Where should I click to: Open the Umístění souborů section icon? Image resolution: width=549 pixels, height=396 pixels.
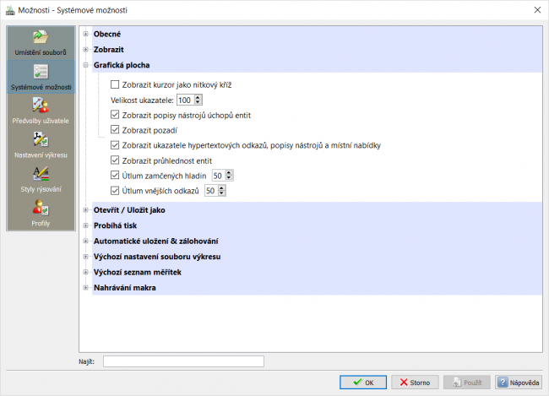point(41,37)
